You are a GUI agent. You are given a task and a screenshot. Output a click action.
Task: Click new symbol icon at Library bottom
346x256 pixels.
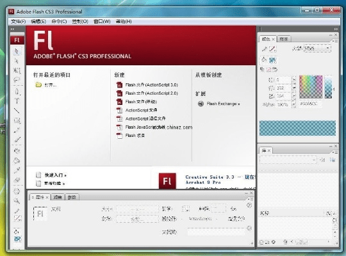(261, 242)
